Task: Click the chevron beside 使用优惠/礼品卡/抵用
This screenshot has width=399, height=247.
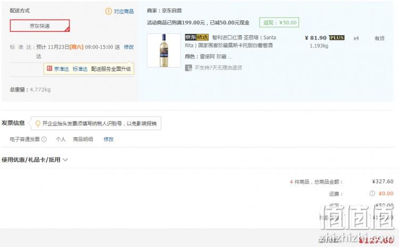Action: pos(65,160)
